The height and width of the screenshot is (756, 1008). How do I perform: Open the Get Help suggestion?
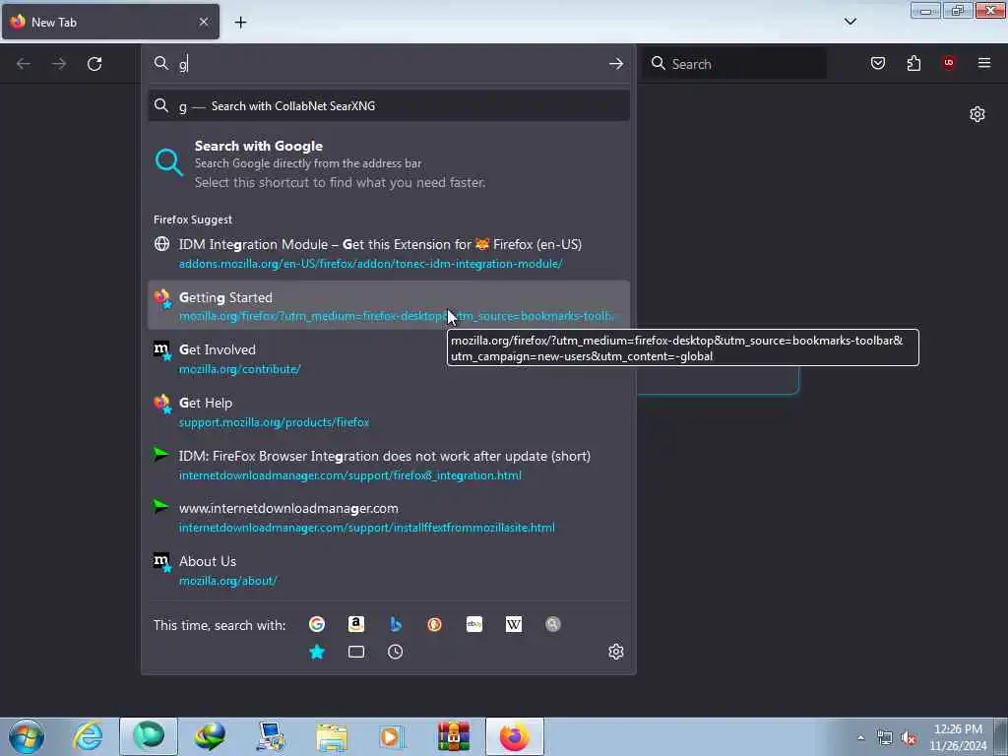(389, 411)
